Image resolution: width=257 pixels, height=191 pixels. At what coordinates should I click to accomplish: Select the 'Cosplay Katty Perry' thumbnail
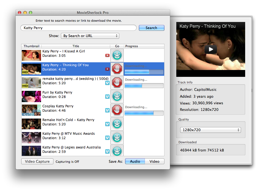coord(31,110)
